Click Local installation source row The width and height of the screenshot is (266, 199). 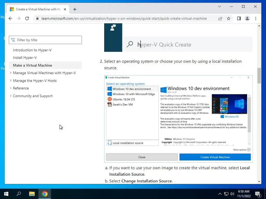click(132, 143)
